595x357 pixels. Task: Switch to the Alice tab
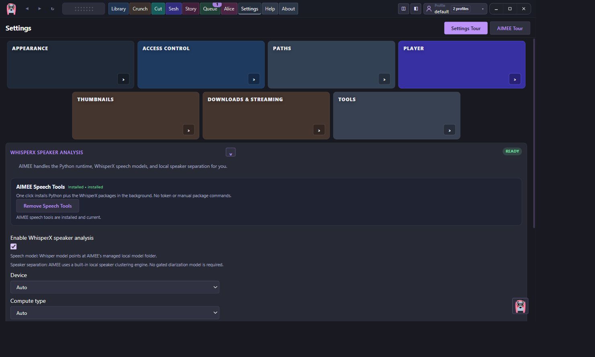pos(229,9)
